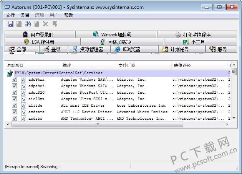This screenshot has height=174, width=242.
Task: Switch to the LSA 提供者 tab
Action: coord(43,42)
